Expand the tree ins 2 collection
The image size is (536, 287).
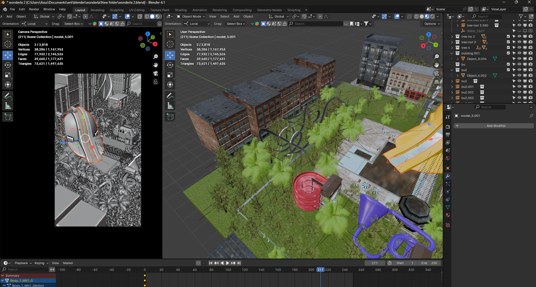[x=452, y=37]
